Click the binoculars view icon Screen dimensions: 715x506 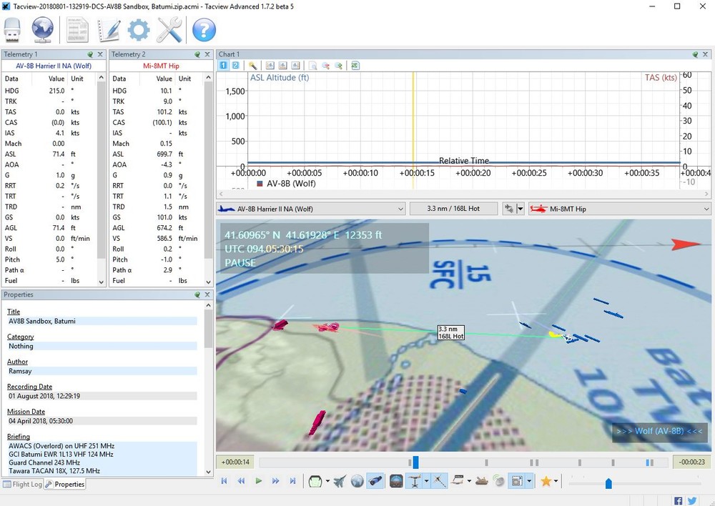pos(375,482)
